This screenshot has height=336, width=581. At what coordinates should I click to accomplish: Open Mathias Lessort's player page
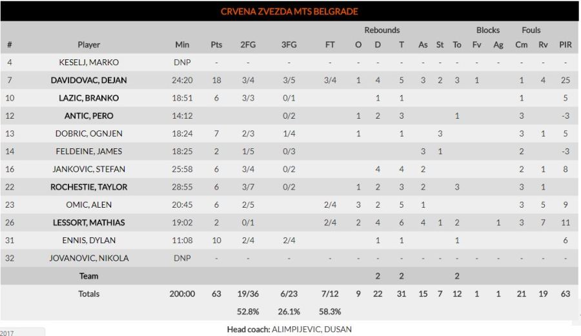(x=89, y=222)
